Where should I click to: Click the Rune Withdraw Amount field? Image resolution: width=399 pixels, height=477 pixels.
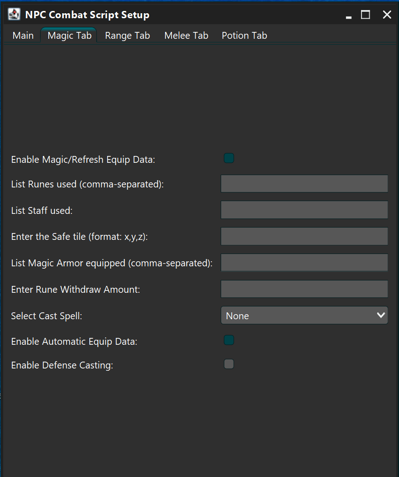[x=304, y=289]
